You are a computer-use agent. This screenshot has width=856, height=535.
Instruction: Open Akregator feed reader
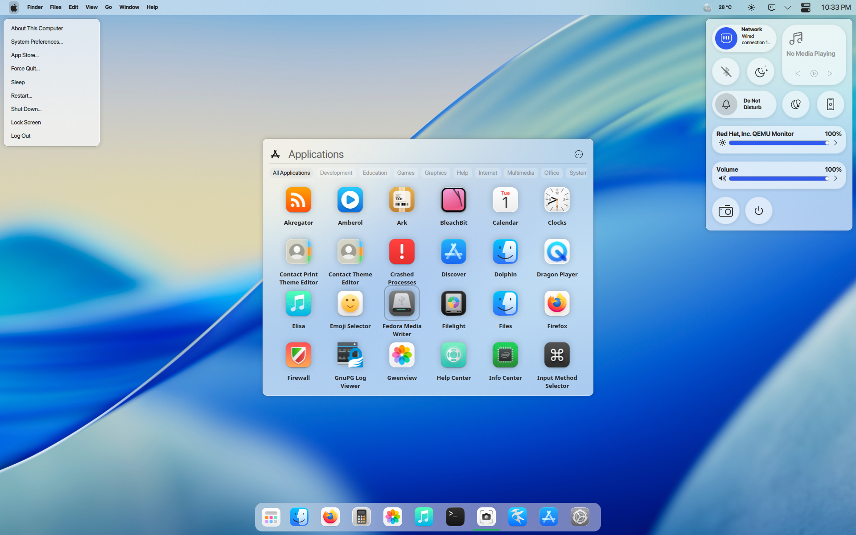coord(298,200)
